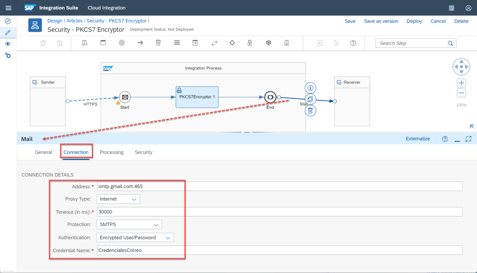Select the Connector arrow tool

(x=140, y=43)
